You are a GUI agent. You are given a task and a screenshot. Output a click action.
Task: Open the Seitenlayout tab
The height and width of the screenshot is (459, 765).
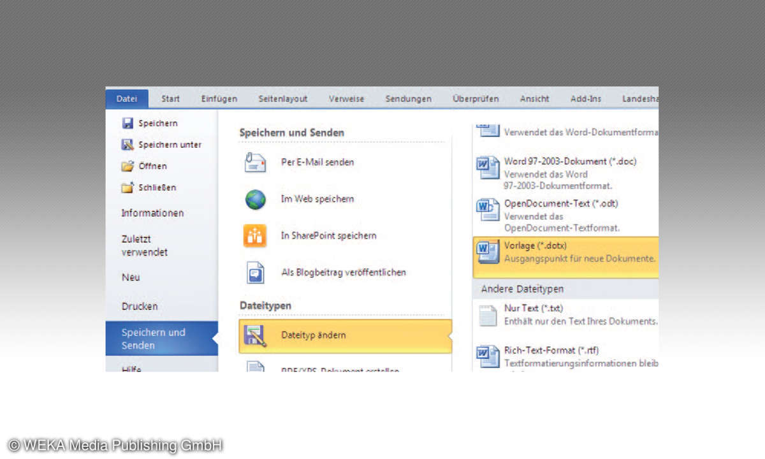[283, 99]
